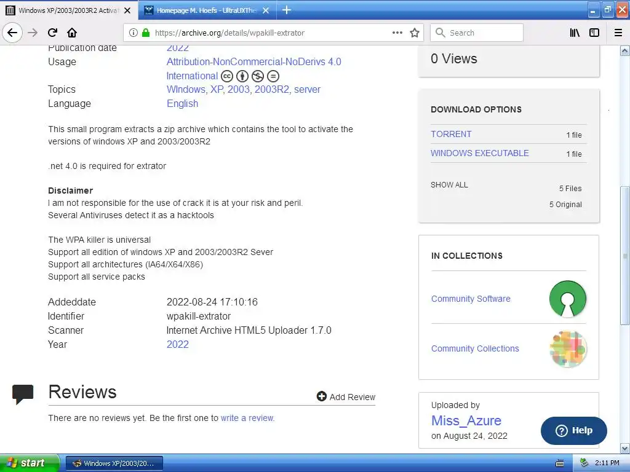
Task: Click 'Internet Archive HTML5 Uploader 1.7.0' scanner text
Action: (x=249, y=330)
